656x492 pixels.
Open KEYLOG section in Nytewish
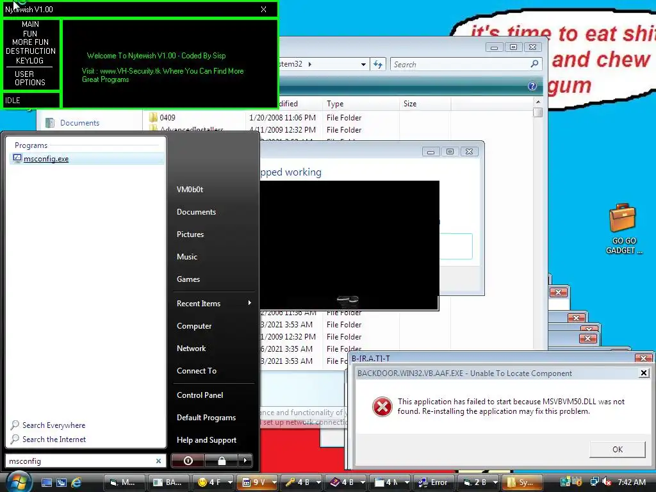tap(29, 61)
